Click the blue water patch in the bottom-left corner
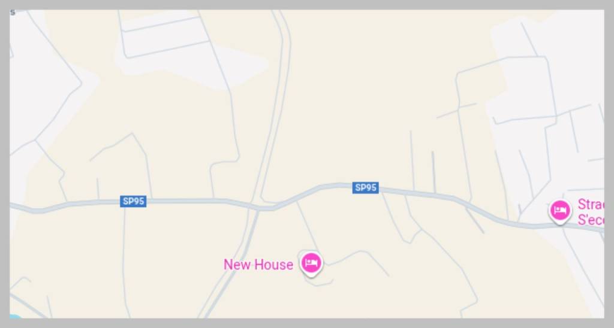This screenshot has width=614, height=328. pyautogui.click(x=15, y=316)
